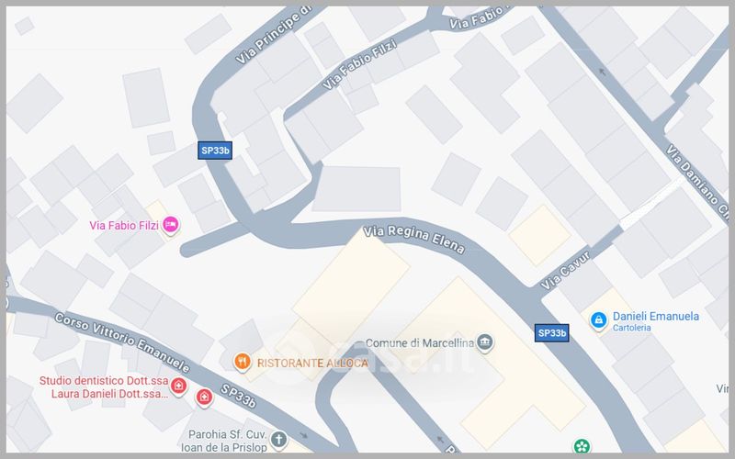Click the green flower icon at the bottom right

click(582, 446)
